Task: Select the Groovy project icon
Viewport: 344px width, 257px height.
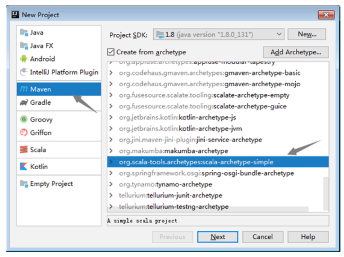Action: coord(24,120)
